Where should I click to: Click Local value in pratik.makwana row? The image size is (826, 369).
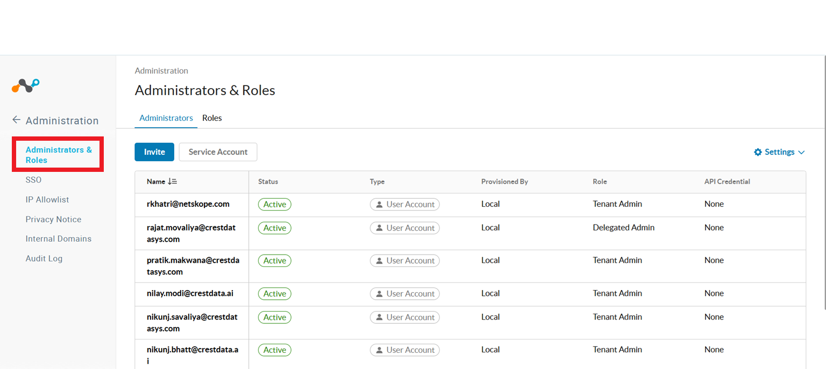[490, 261]
